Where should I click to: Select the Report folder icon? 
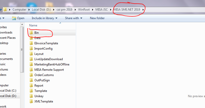pyautogui.click(x=31, y=85)
